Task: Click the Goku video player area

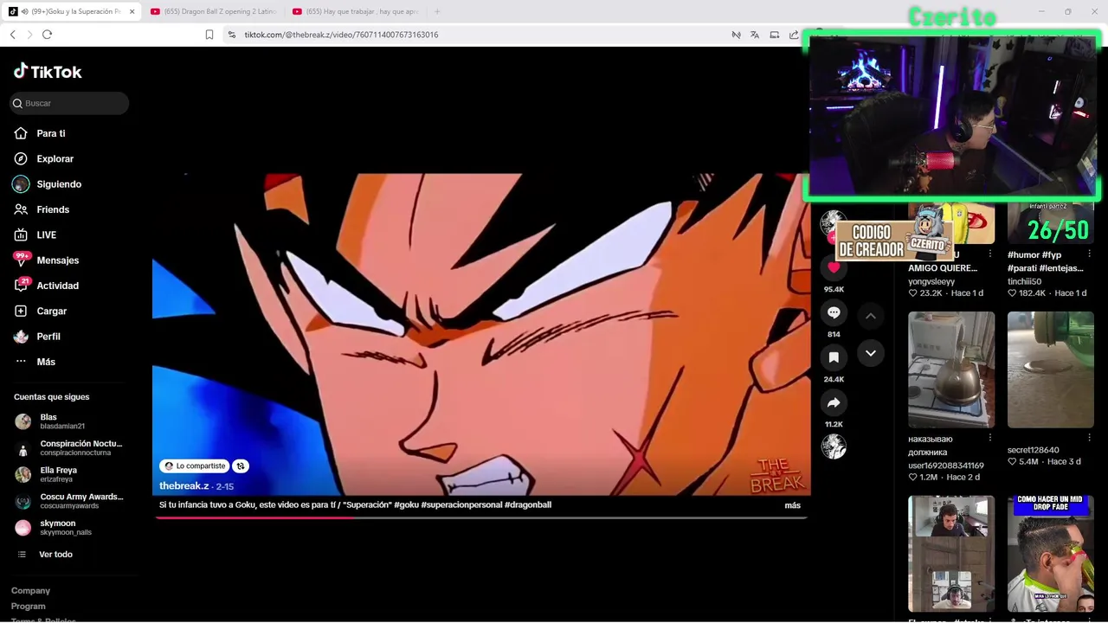Action: click(x=481, y=334)
